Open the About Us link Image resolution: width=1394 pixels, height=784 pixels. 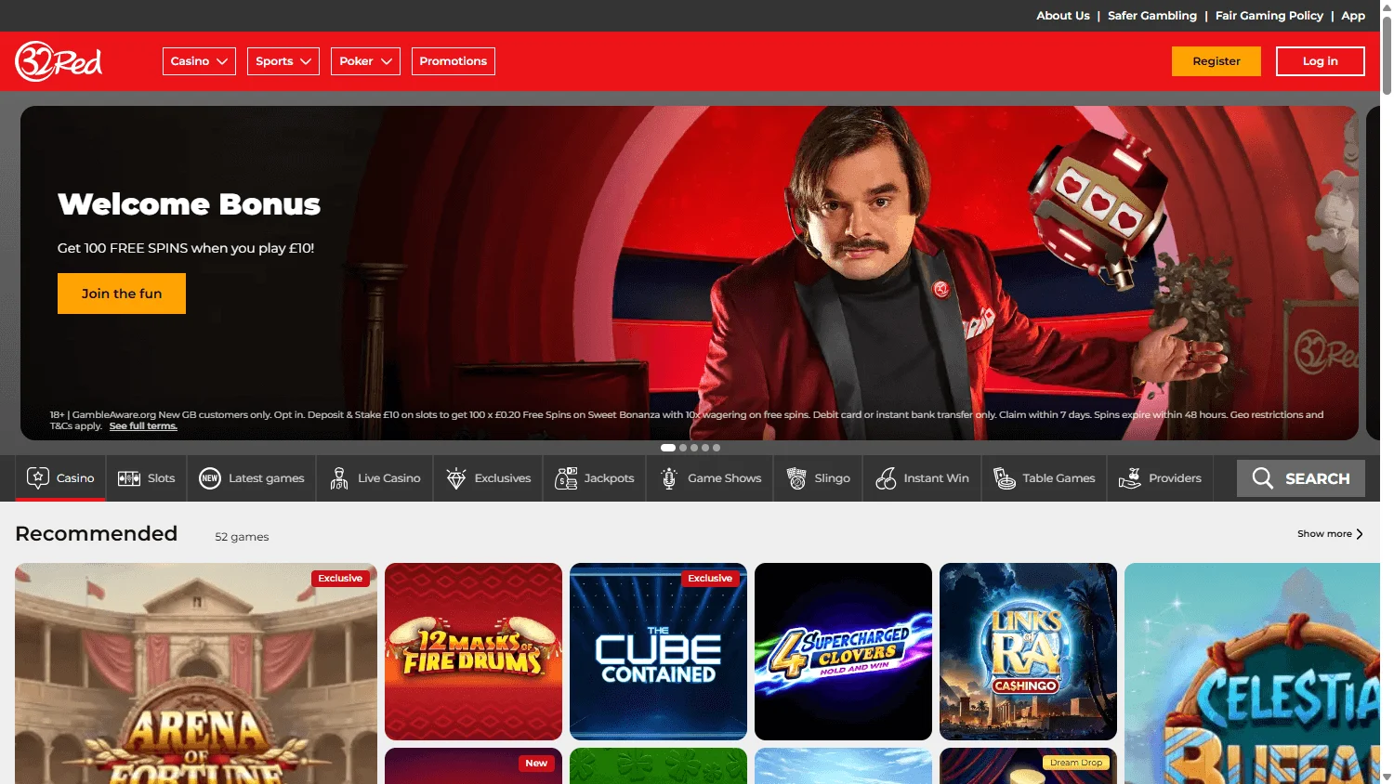click(x=1063, y=16)
